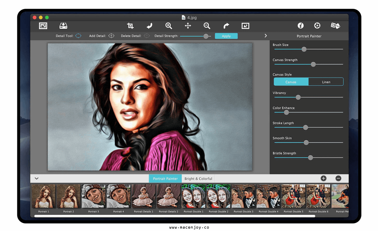Image resolution: width=378 pixels, height=231 pixels.
Task: Click the undo curved arrow icon
Action: [149, 26]
